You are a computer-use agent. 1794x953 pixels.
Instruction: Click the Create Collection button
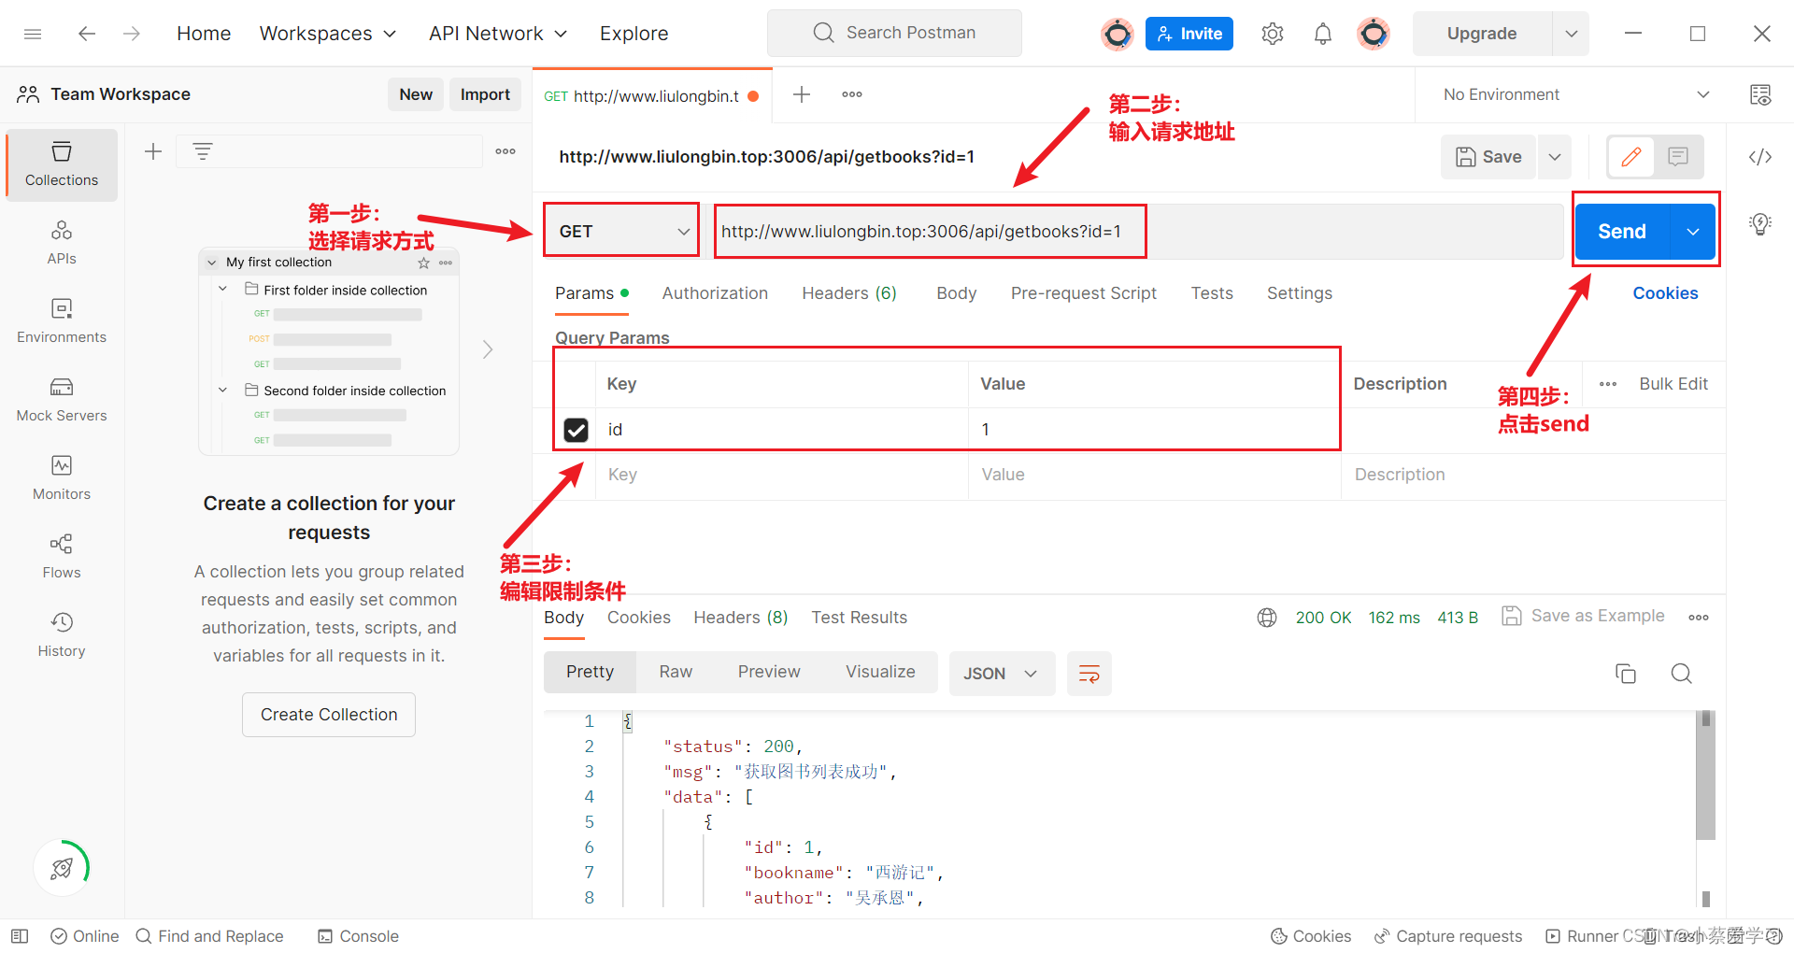pos(329,715)
